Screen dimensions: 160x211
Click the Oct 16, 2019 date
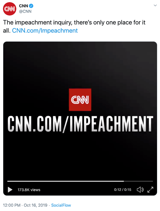click(x=36, y=205)
